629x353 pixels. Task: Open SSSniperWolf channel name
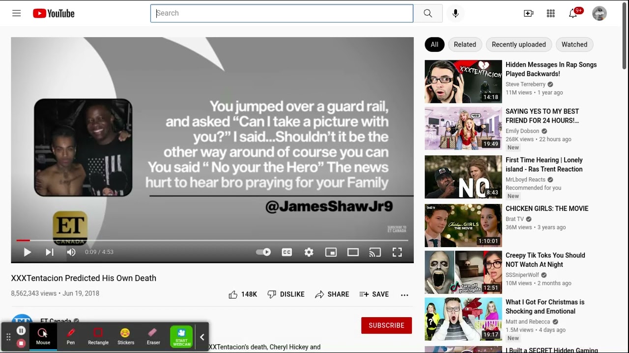[x=522, y=275]
